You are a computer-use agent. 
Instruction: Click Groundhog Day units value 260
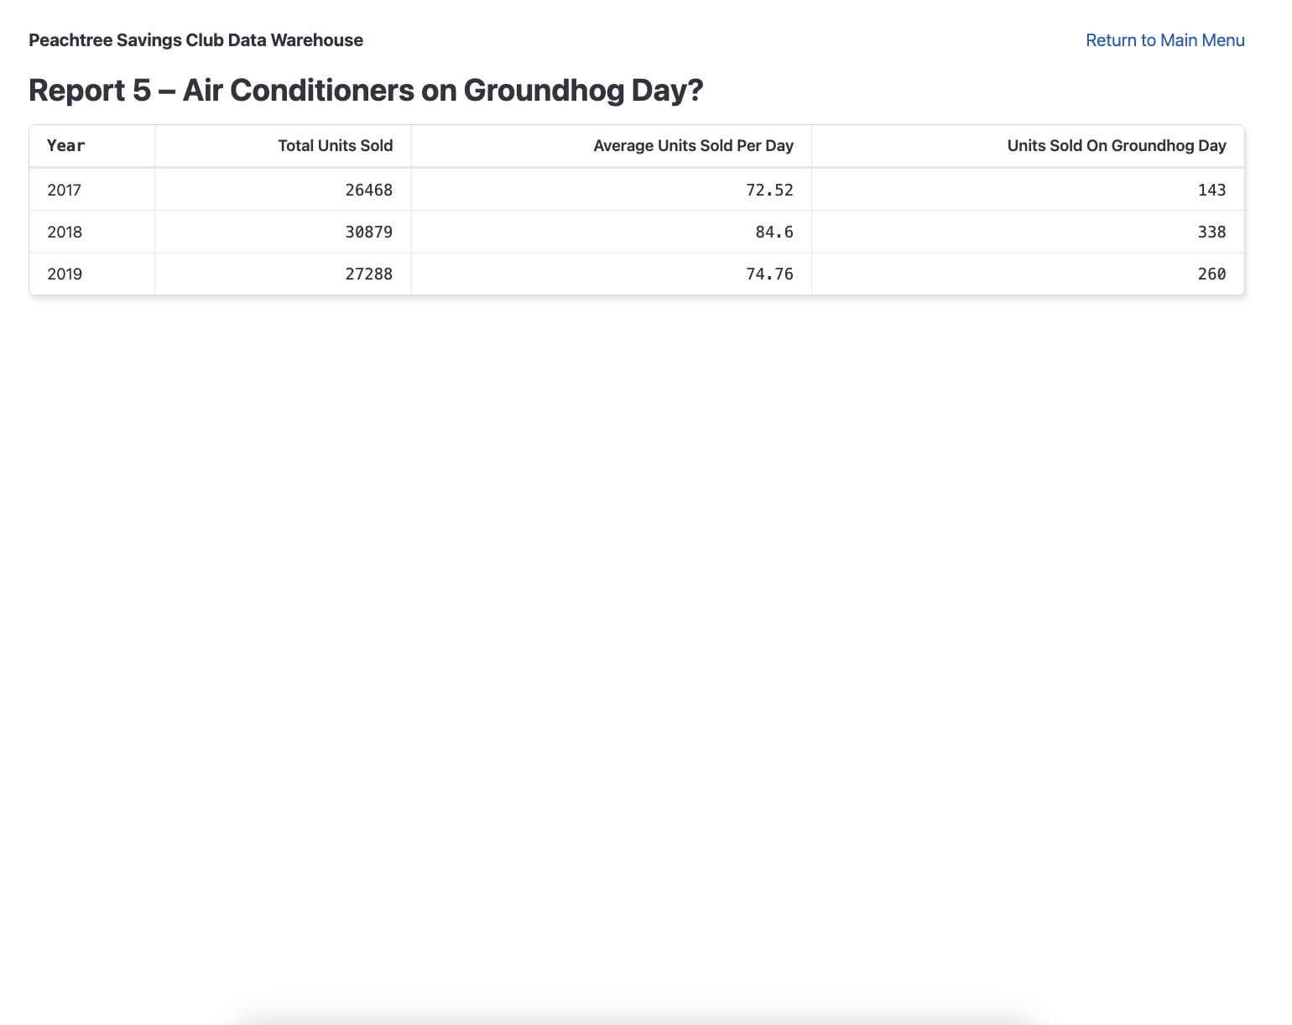click(x=1211, y=274)
